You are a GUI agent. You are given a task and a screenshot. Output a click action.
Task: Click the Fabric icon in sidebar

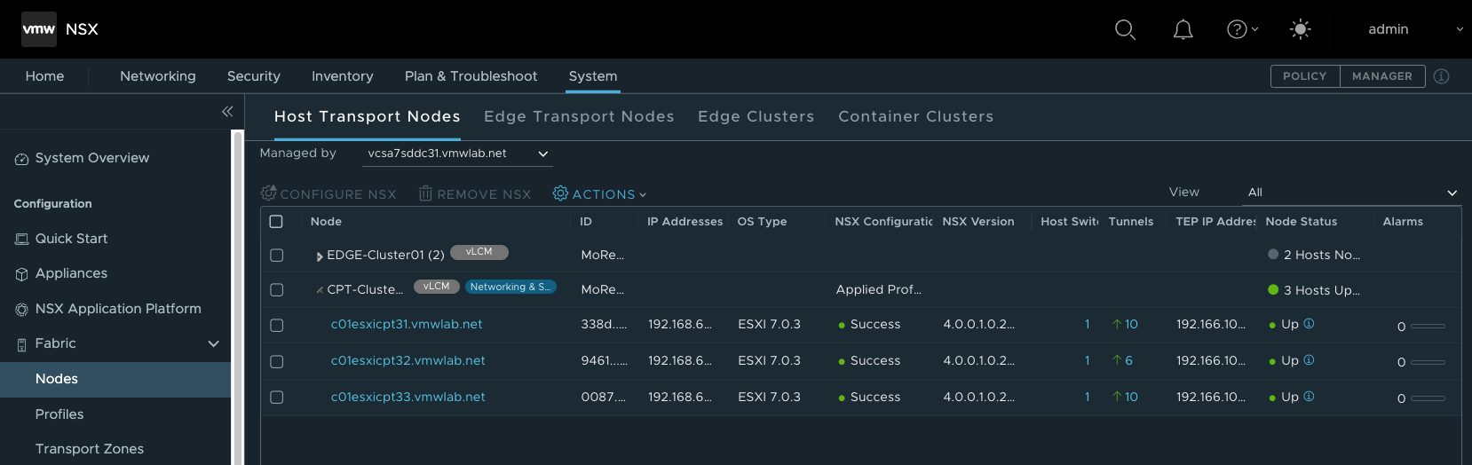[x=21, y=344]
